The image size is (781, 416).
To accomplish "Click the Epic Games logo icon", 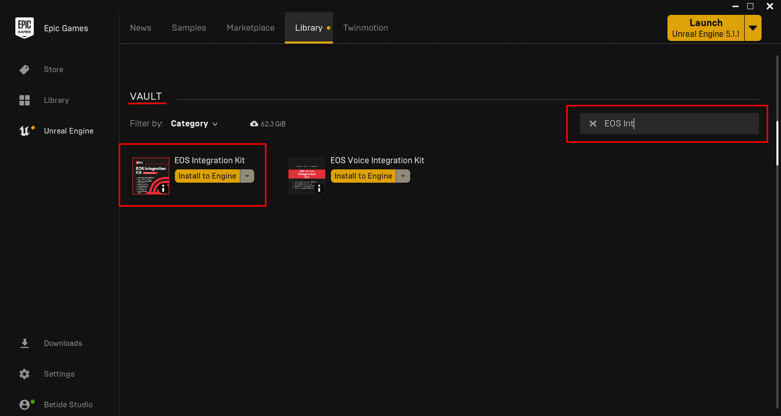I will 25,28.
